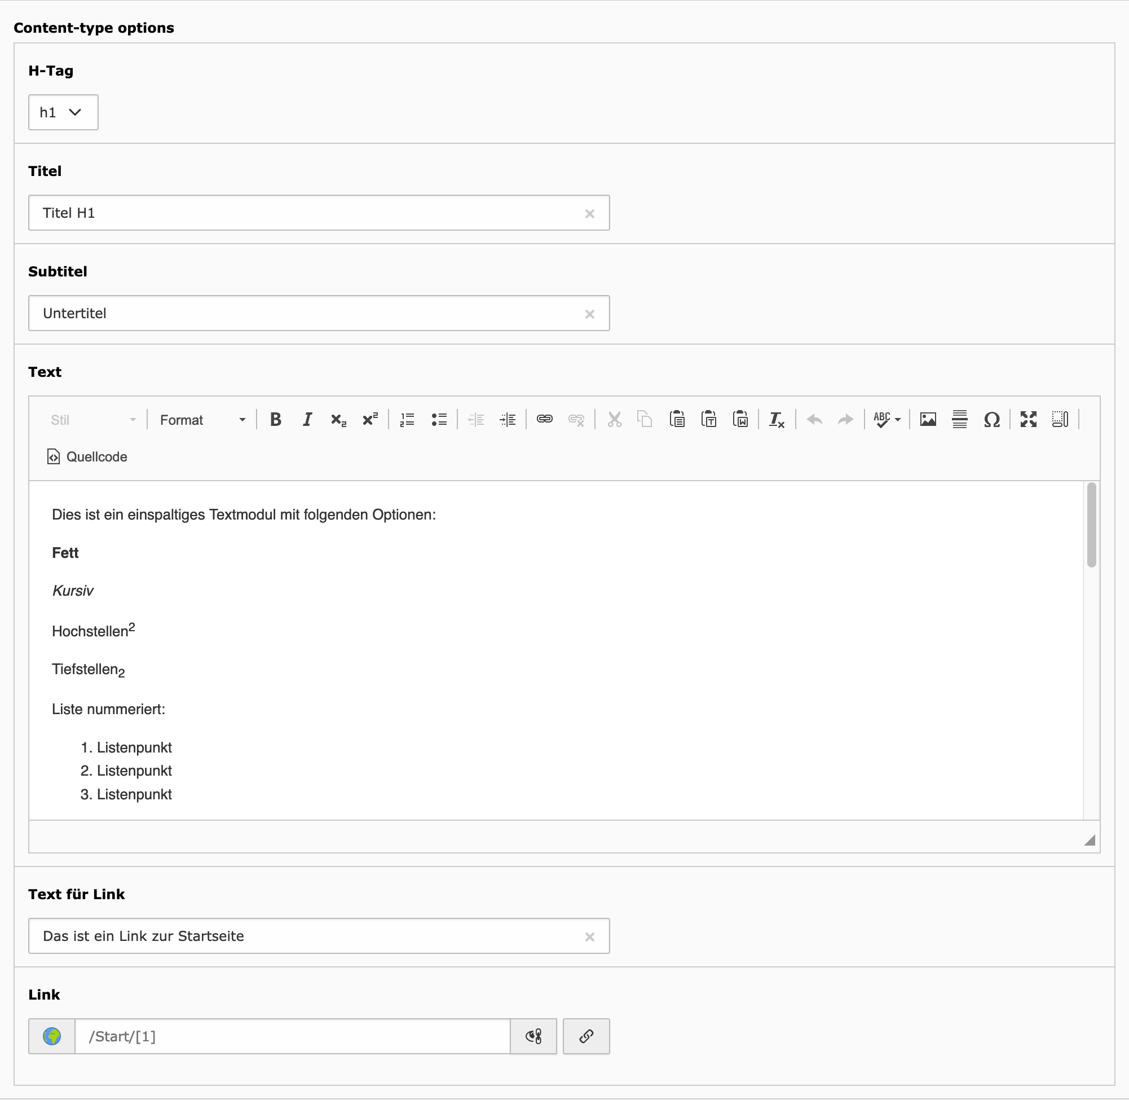
Task: Insert a numbered list
Action: (x=407, y=420)
